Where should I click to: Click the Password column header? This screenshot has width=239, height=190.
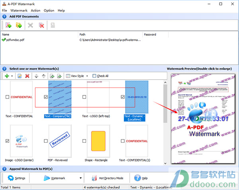[x=155, y=35]
